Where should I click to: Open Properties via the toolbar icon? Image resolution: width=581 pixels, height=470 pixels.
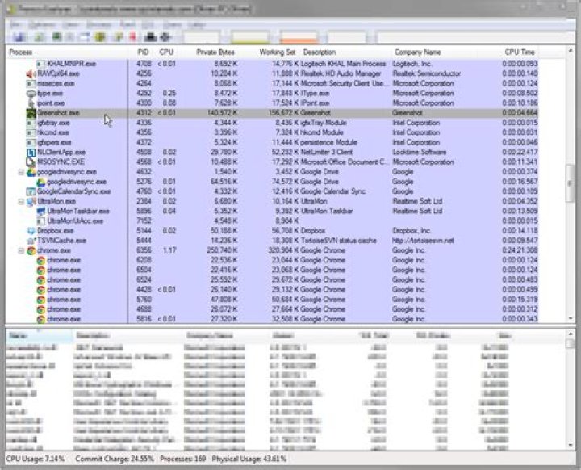(119, 37)
